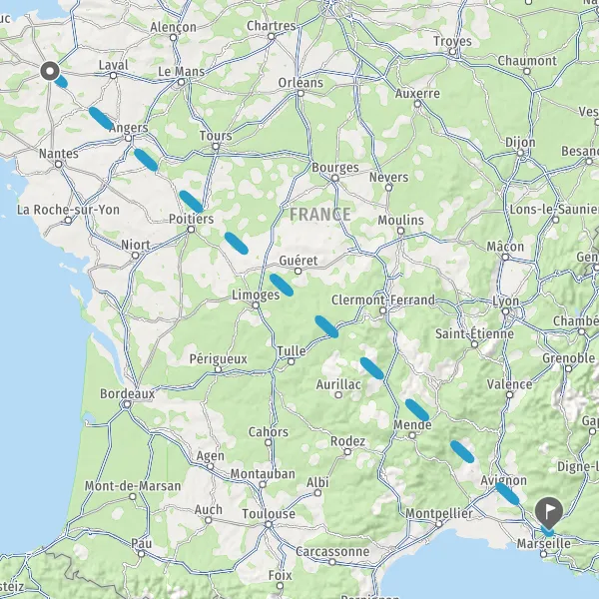This screenshot has height=599, width=599.
Task: Click the route start point marker
Action: coord(50,71)
